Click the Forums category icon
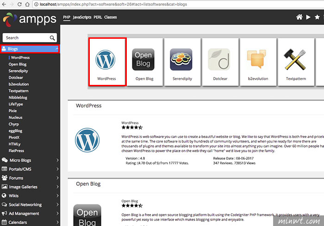The width and height of the screenshot is (324, 226). [4, 178]
